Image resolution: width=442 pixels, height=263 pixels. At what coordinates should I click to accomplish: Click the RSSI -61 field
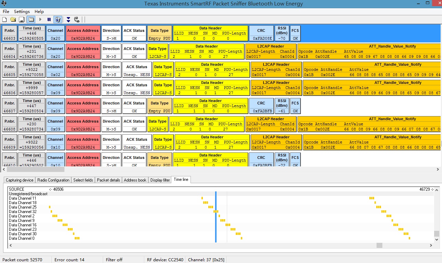click(x=282, y=106)
